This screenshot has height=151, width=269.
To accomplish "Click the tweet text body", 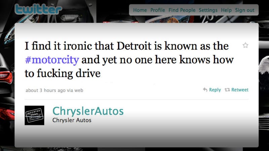I will point(129,60).
